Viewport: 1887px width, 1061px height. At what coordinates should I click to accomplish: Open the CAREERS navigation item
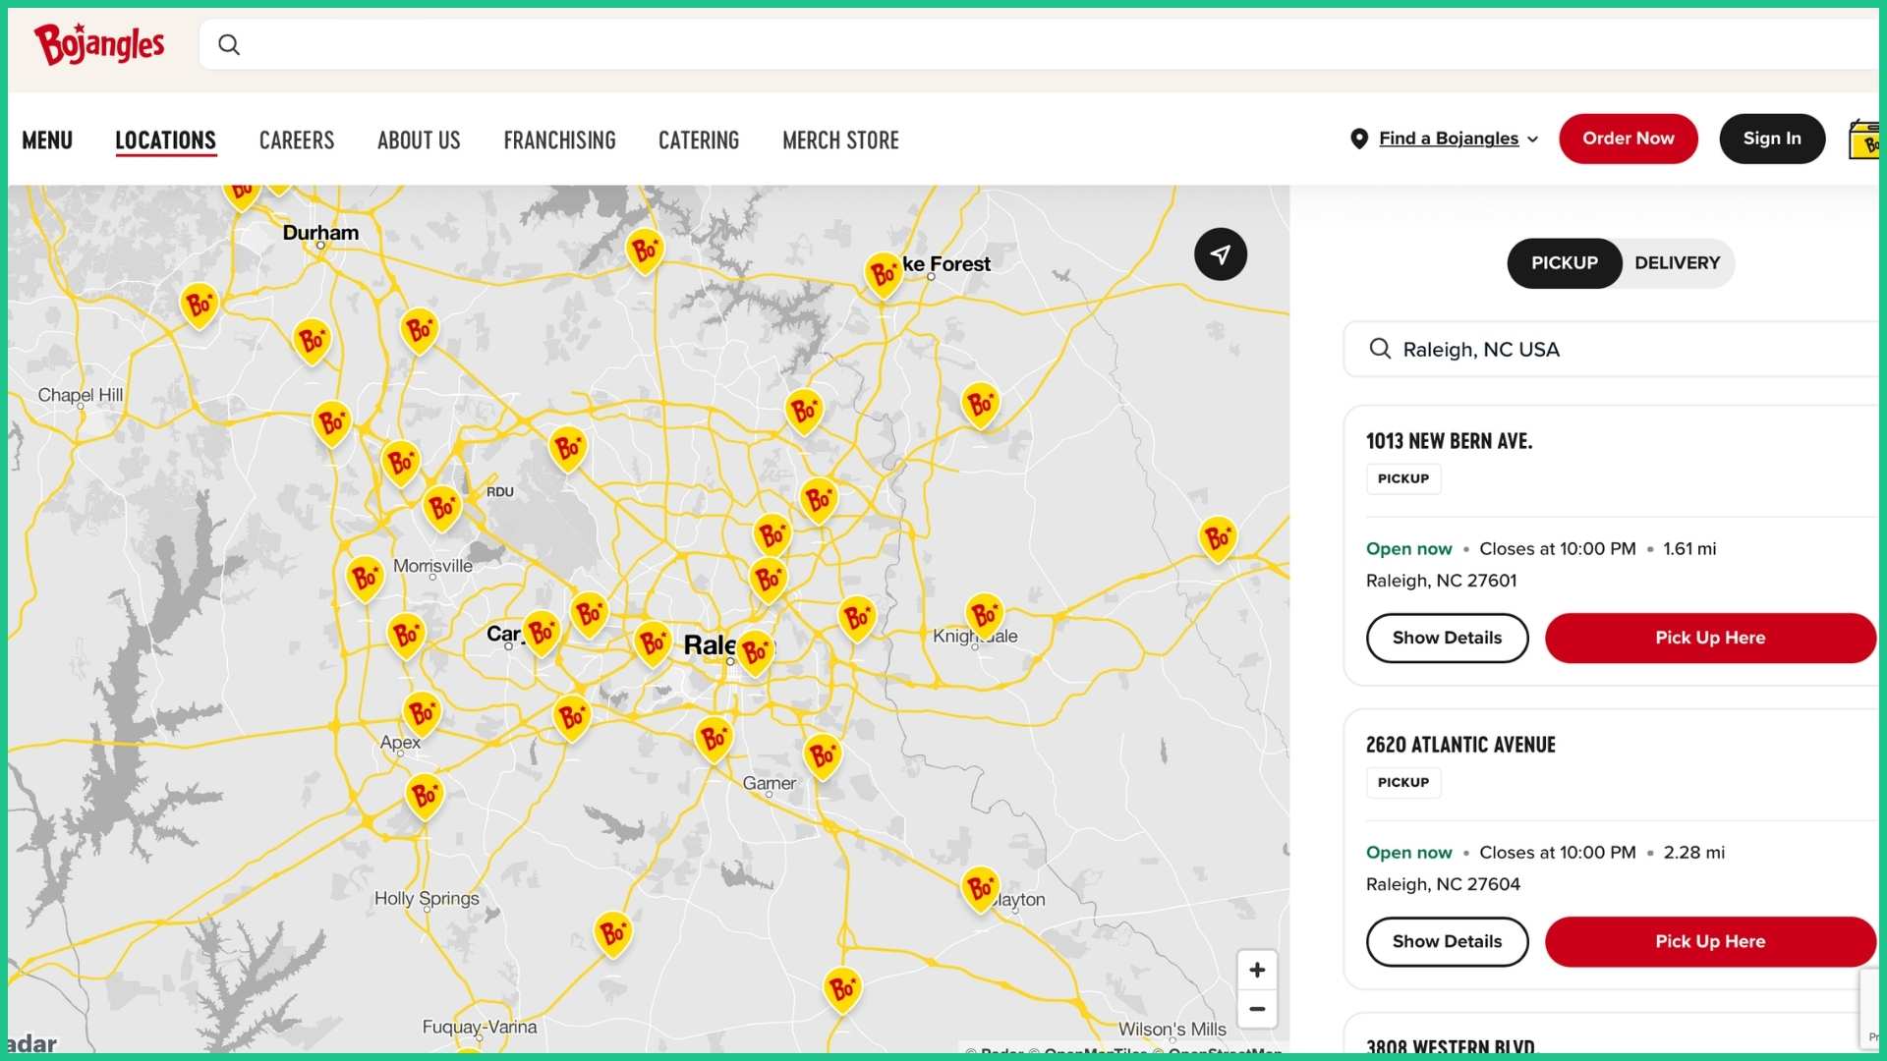point(297,140)
